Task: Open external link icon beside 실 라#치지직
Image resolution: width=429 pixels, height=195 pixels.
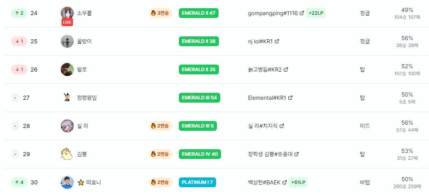Action: [282, 126]
